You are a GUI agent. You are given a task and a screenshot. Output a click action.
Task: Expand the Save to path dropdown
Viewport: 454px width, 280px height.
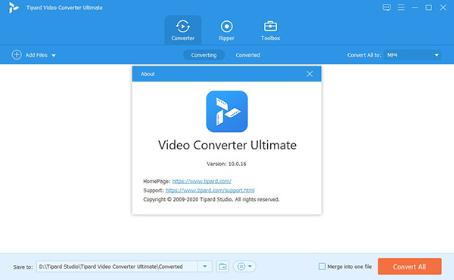[x=205, y=266]
